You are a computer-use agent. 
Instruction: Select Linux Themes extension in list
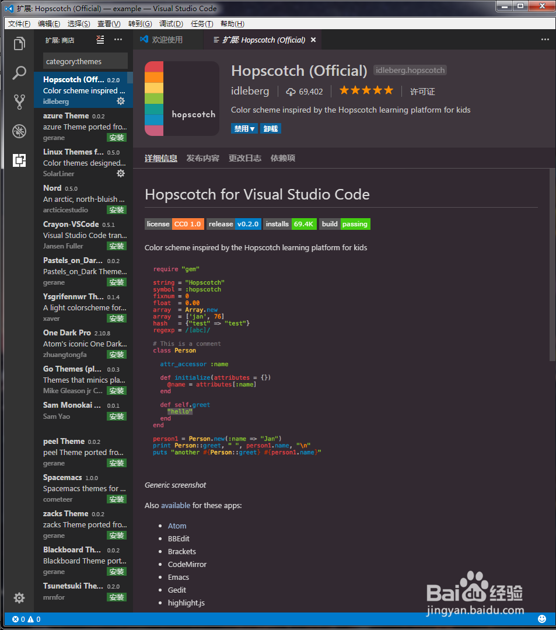(x=83, y=163)
